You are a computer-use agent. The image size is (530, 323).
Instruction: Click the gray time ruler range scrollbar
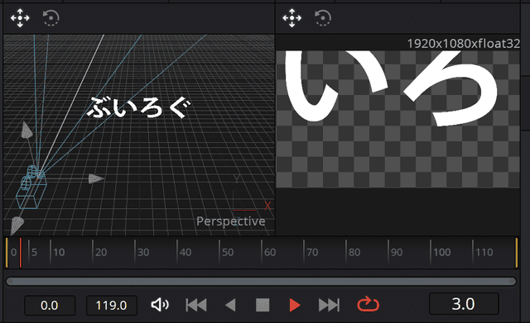261,281
